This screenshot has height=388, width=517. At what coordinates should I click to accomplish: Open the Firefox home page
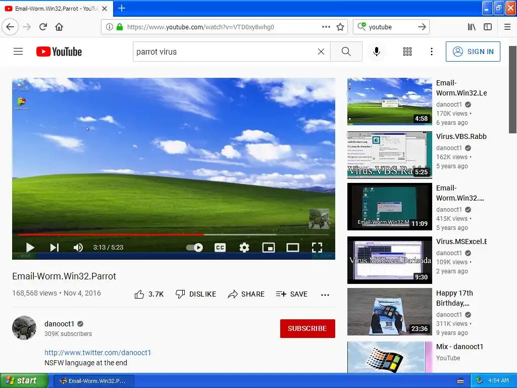coord(59,27)
